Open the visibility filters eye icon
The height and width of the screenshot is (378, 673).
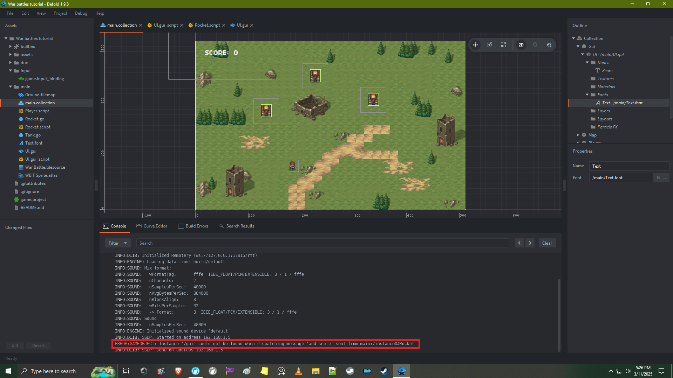549,45
